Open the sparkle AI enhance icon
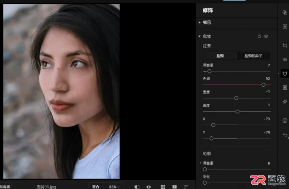Screen dimensions: 289x189 285,102
